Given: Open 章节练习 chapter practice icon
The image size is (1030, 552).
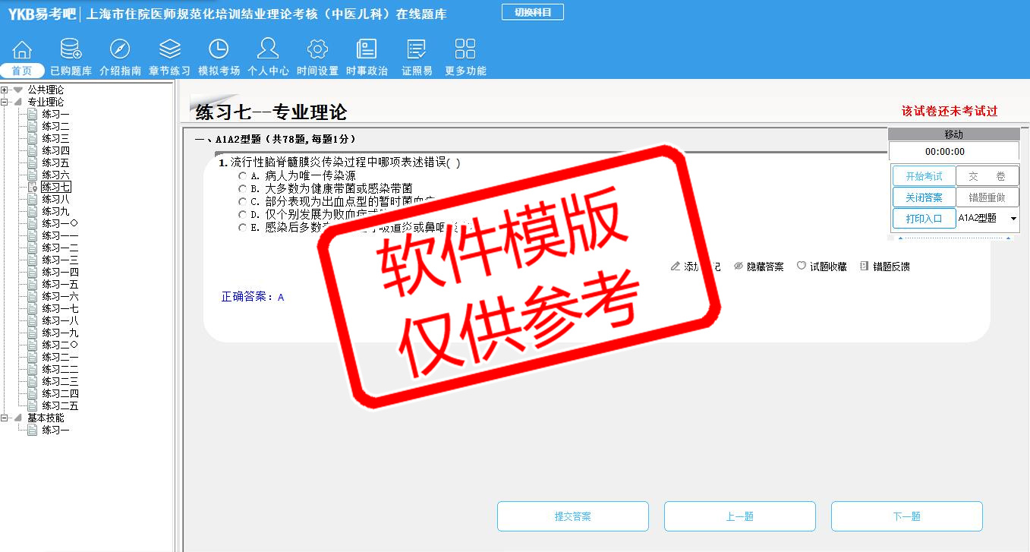Looking at the screenshot, I should 169,49.
